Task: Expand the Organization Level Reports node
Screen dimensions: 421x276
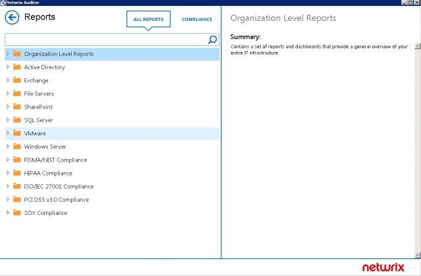Action: [x=8, y=54]
